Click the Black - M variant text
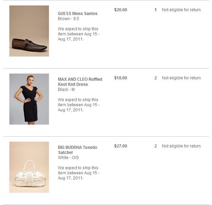212x205 pixels. pos(66,90)
